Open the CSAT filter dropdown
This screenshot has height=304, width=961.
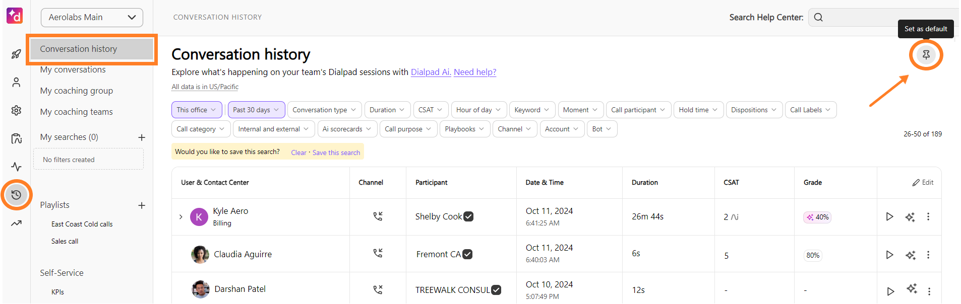431,110
